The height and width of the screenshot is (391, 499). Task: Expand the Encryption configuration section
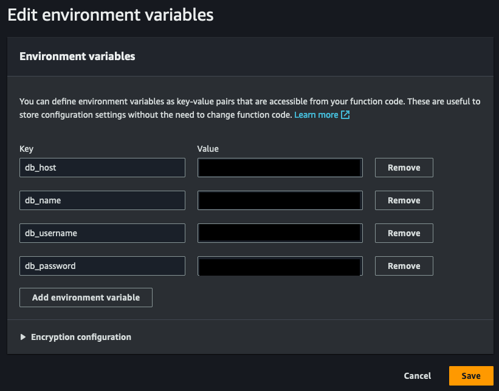(x=80, y=337)
